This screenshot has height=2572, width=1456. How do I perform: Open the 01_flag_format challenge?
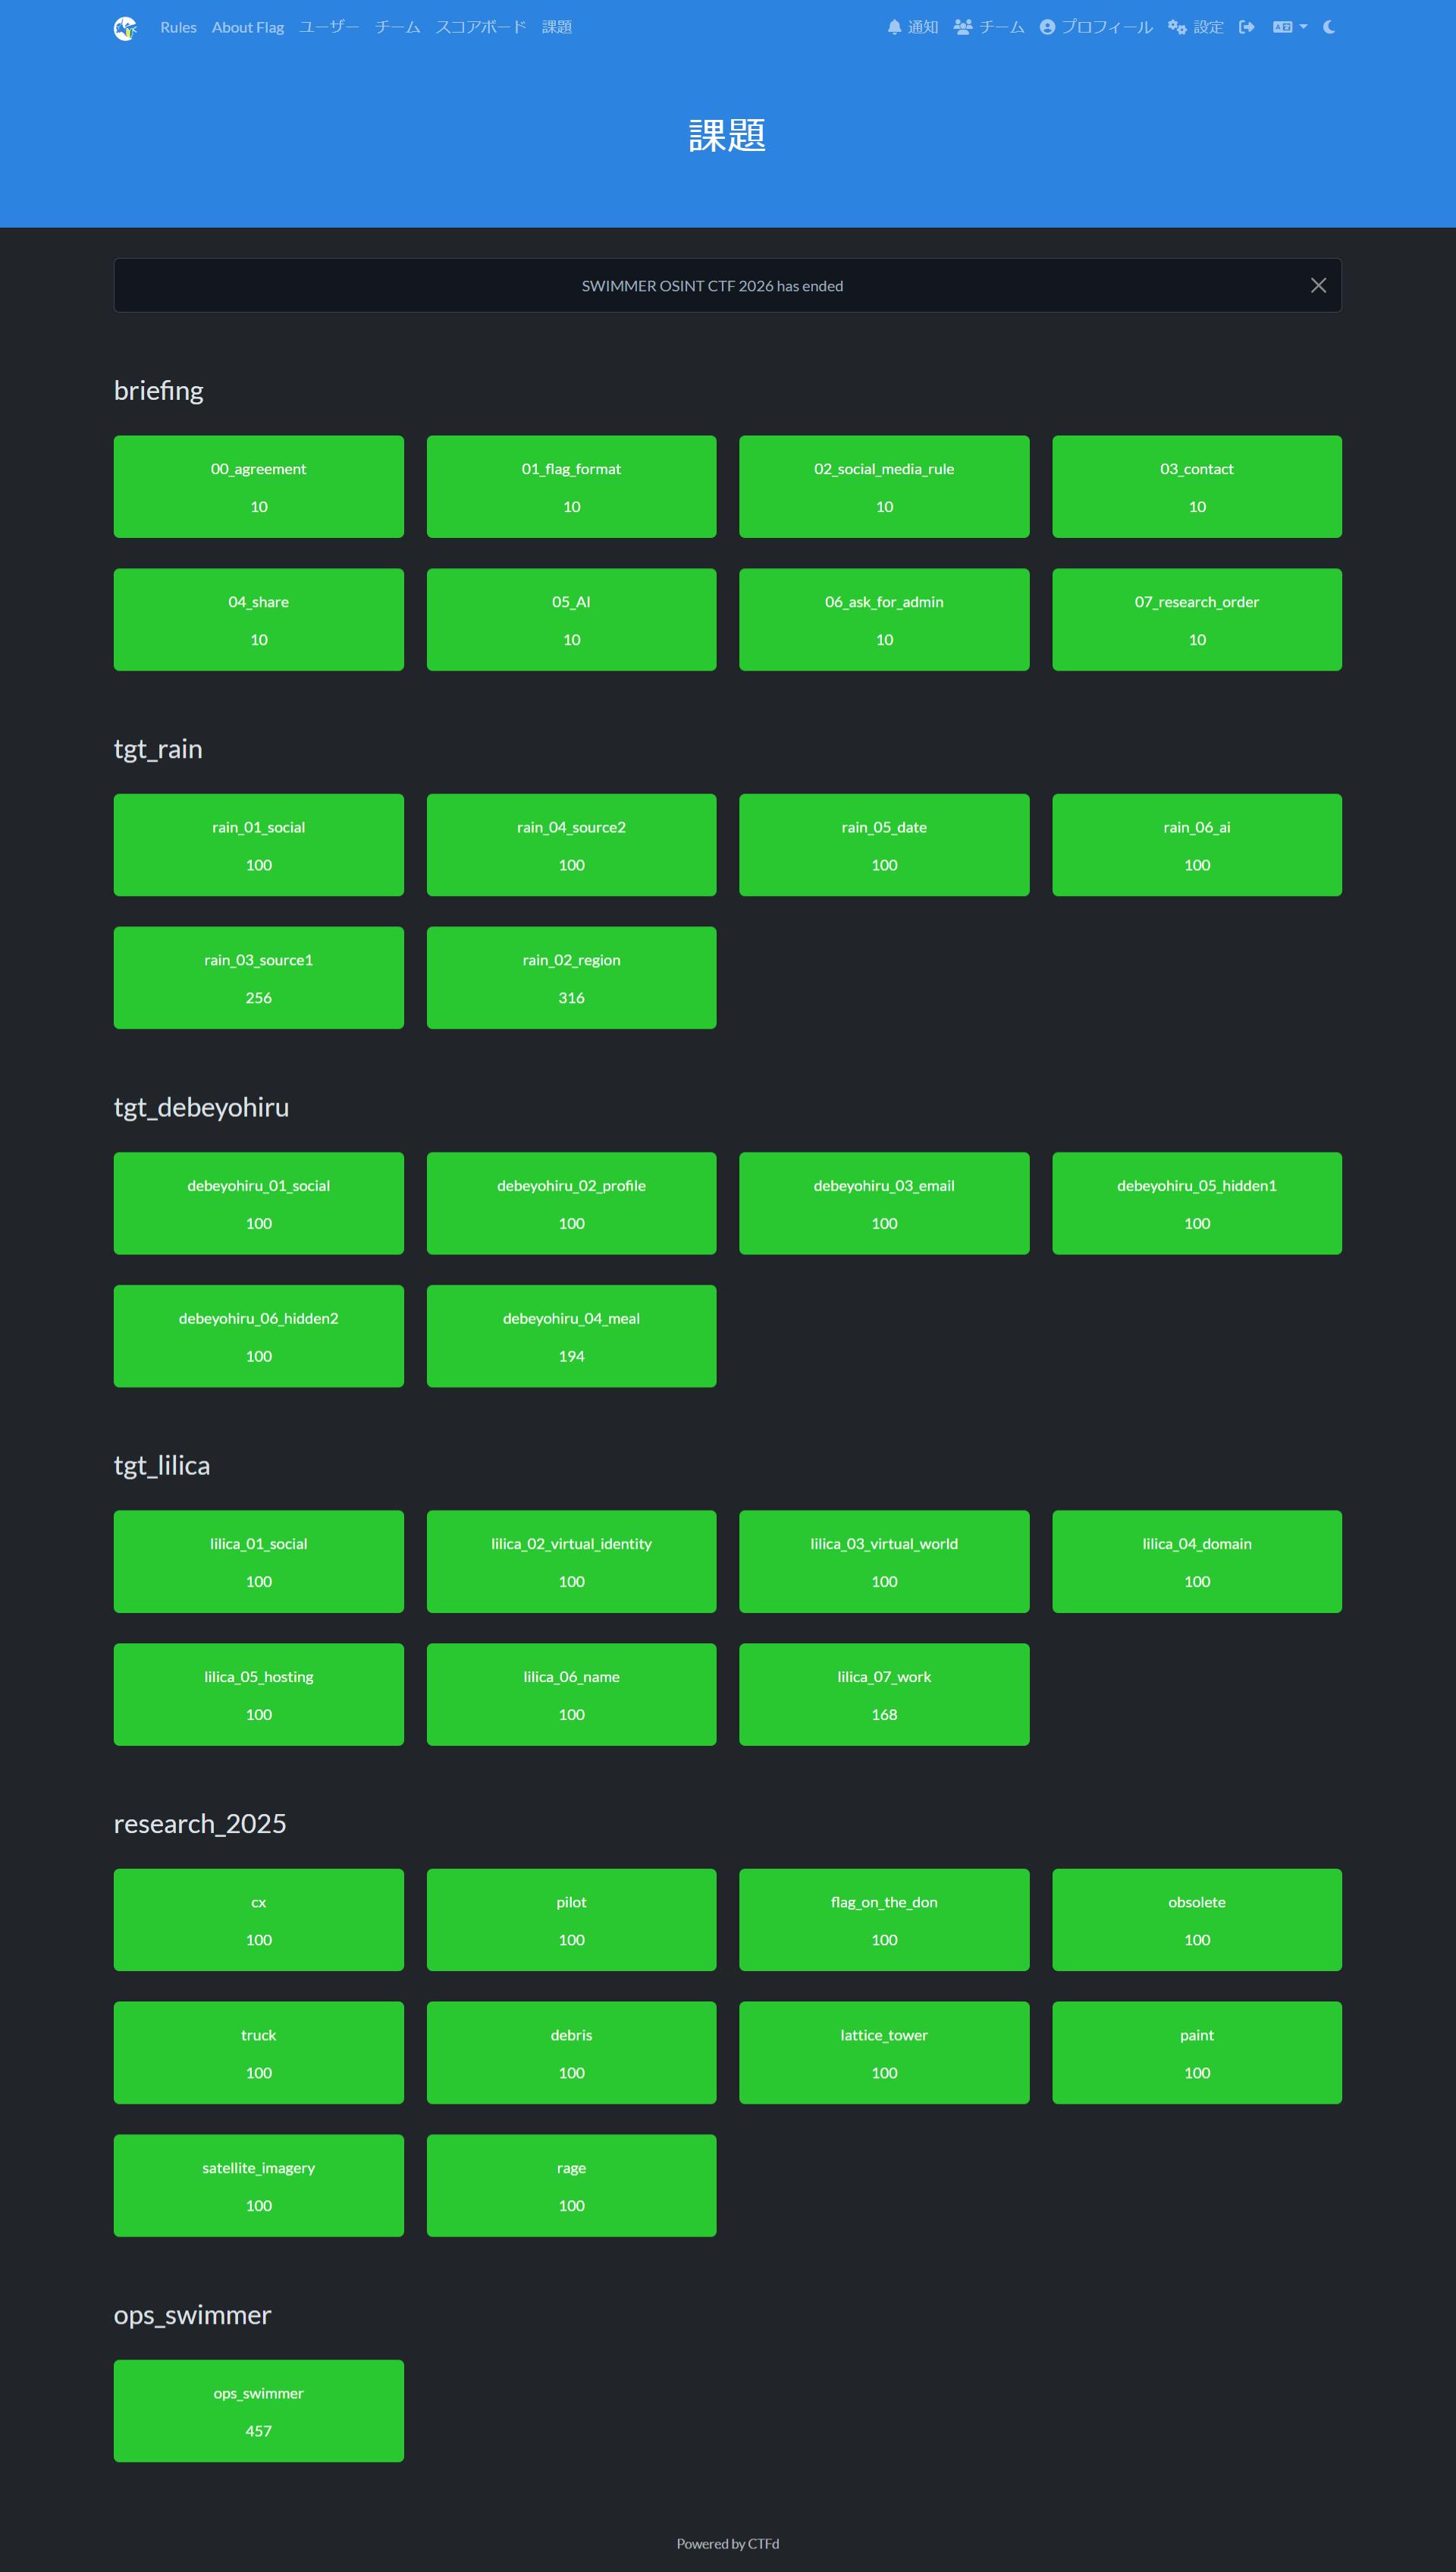[571, 487]
